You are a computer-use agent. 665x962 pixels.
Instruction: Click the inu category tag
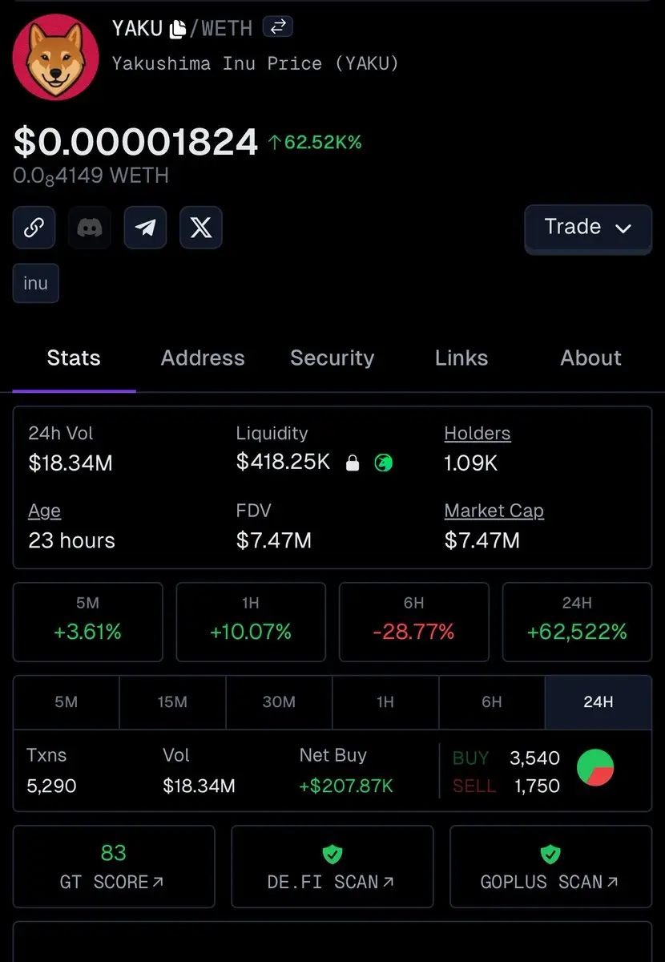click(36, 284)
